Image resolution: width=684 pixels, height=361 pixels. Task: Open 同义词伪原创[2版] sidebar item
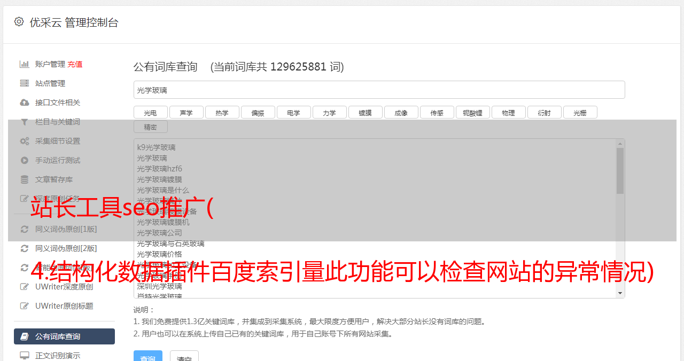[64, 248]
